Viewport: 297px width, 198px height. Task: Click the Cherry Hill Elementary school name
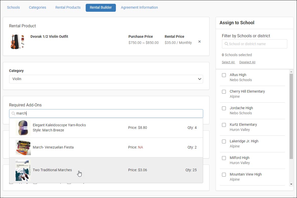pos(247,91)
